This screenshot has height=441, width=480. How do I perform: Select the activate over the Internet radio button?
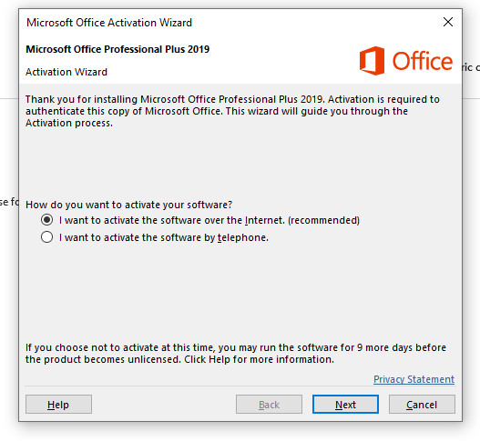[46, 220]
